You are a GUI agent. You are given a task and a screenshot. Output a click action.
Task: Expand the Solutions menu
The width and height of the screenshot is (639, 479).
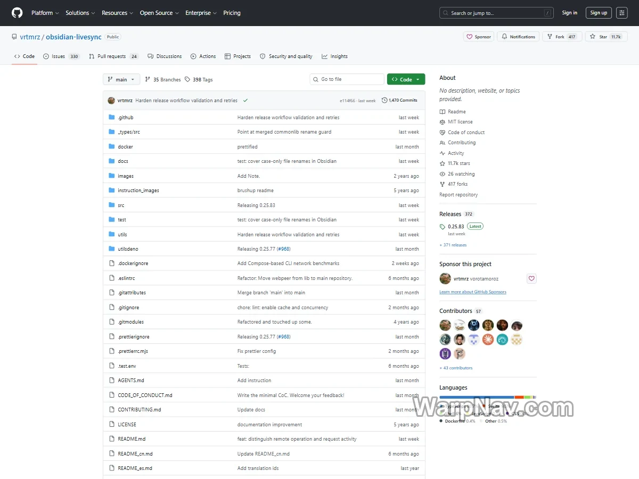click(80, 13)
